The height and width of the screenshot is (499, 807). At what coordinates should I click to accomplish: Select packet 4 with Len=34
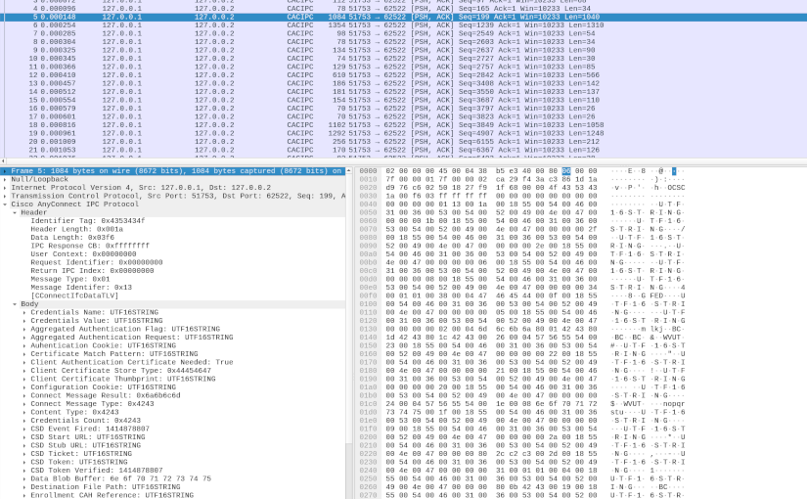[403, 9]
